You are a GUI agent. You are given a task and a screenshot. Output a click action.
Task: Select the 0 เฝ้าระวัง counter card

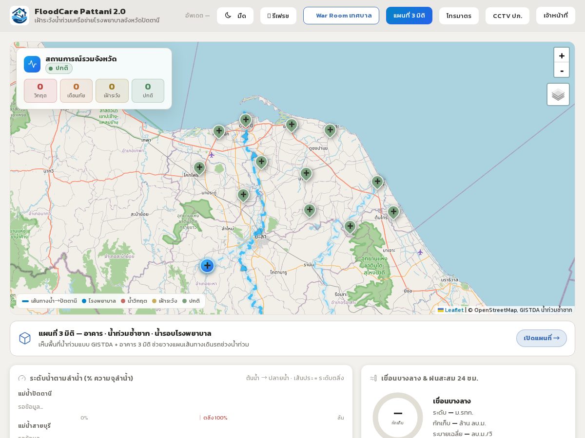point(112,91)
